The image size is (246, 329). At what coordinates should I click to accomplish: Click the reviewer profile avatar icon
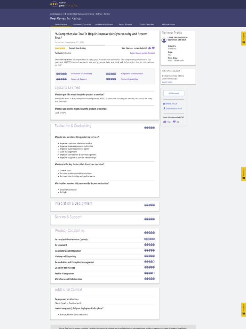point(164,40)
